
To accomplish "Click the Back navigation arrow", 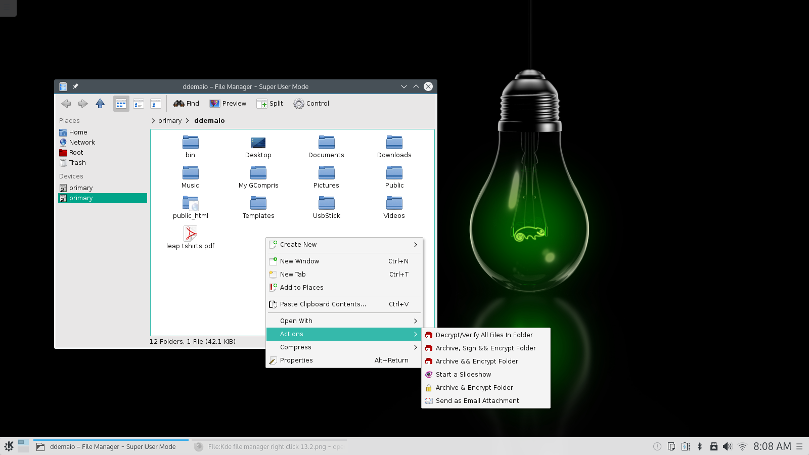I will pyautogui.click(x=66, y=104).
